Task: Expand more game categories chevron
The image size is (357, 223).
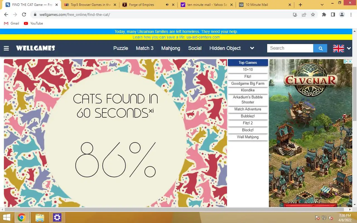Action: pos(252,48)
